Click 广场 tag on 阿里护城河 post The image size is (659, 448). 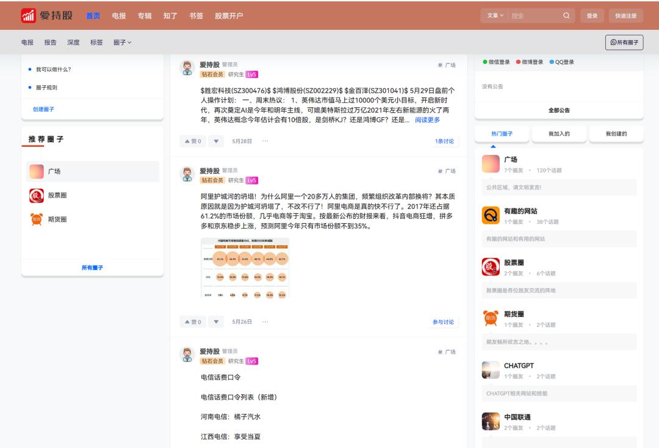pos(447,171)
